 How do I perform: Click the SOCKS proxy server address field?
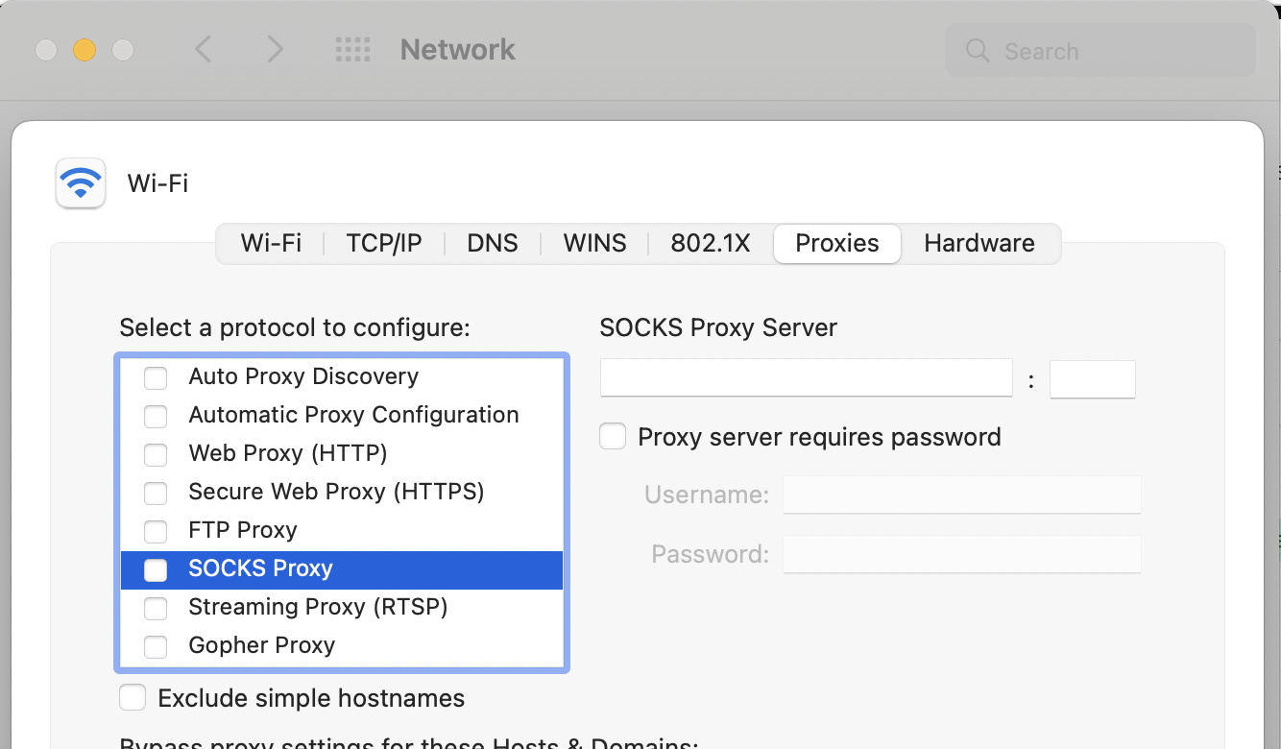coord(806,379)
